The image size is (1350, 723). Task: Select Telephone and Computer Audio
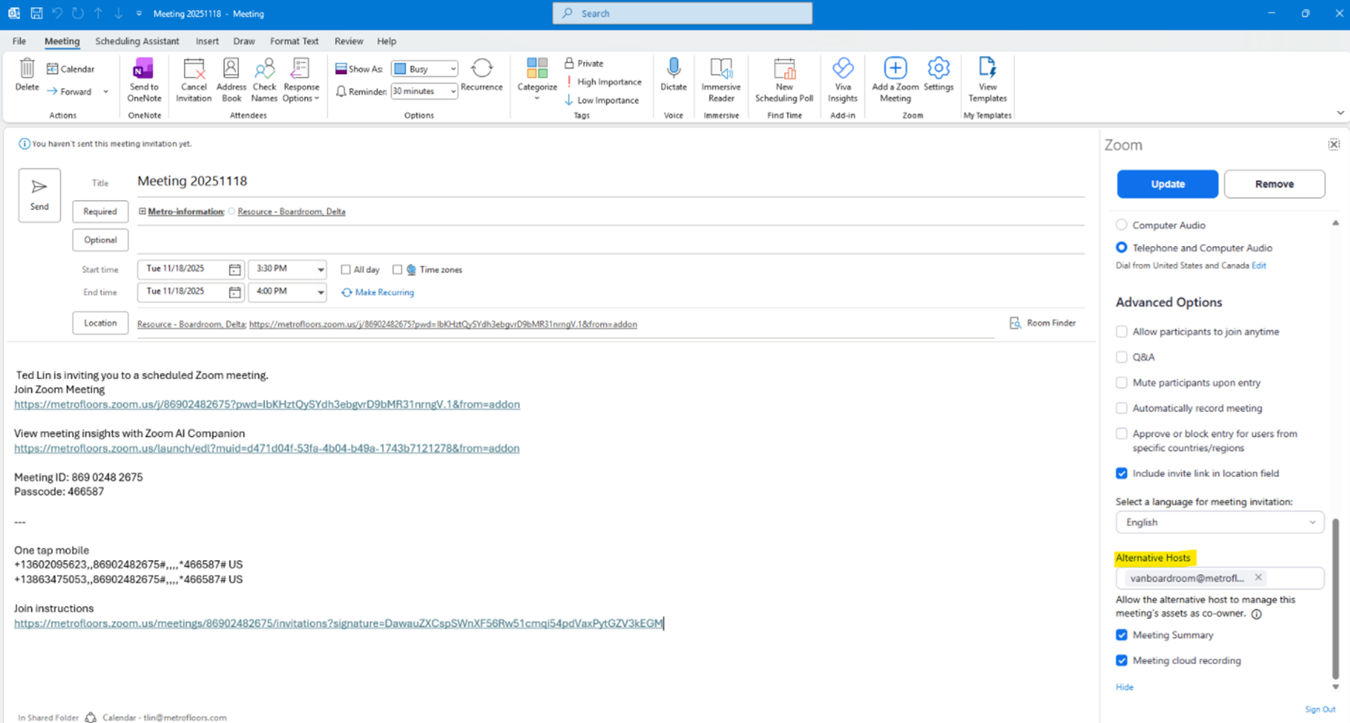pos(1121,248)
